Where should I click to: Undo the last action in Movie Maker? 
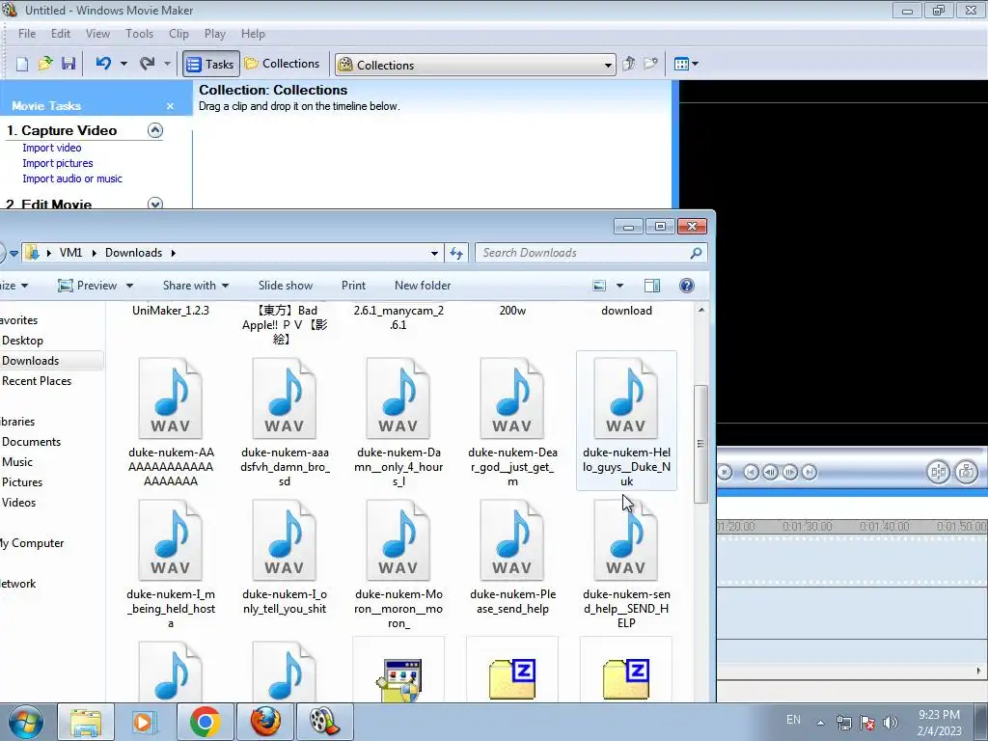[104, 64]
